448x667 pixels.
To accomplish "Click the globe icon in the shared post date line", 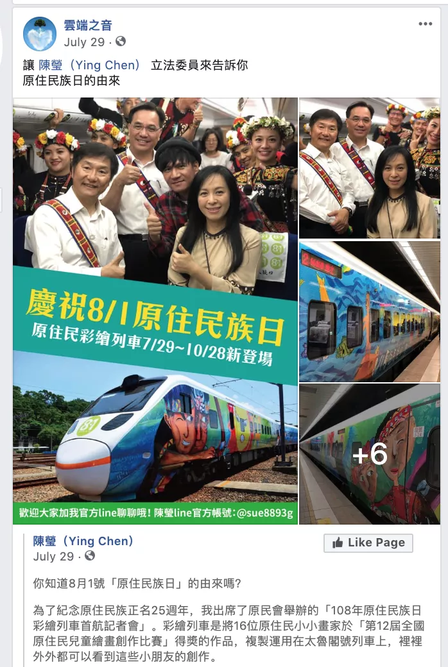I will point(90,555).
